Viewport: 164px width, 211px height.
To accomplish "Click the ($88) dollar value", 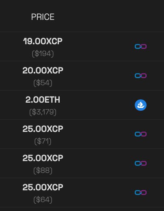I will coord(43,170).
